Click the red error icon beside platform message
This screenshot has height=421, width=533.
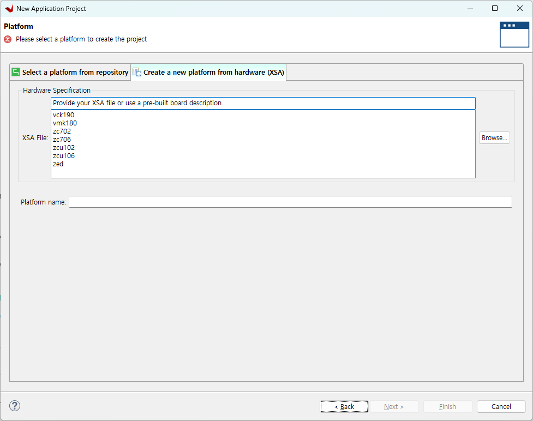[x=8, y=39]
